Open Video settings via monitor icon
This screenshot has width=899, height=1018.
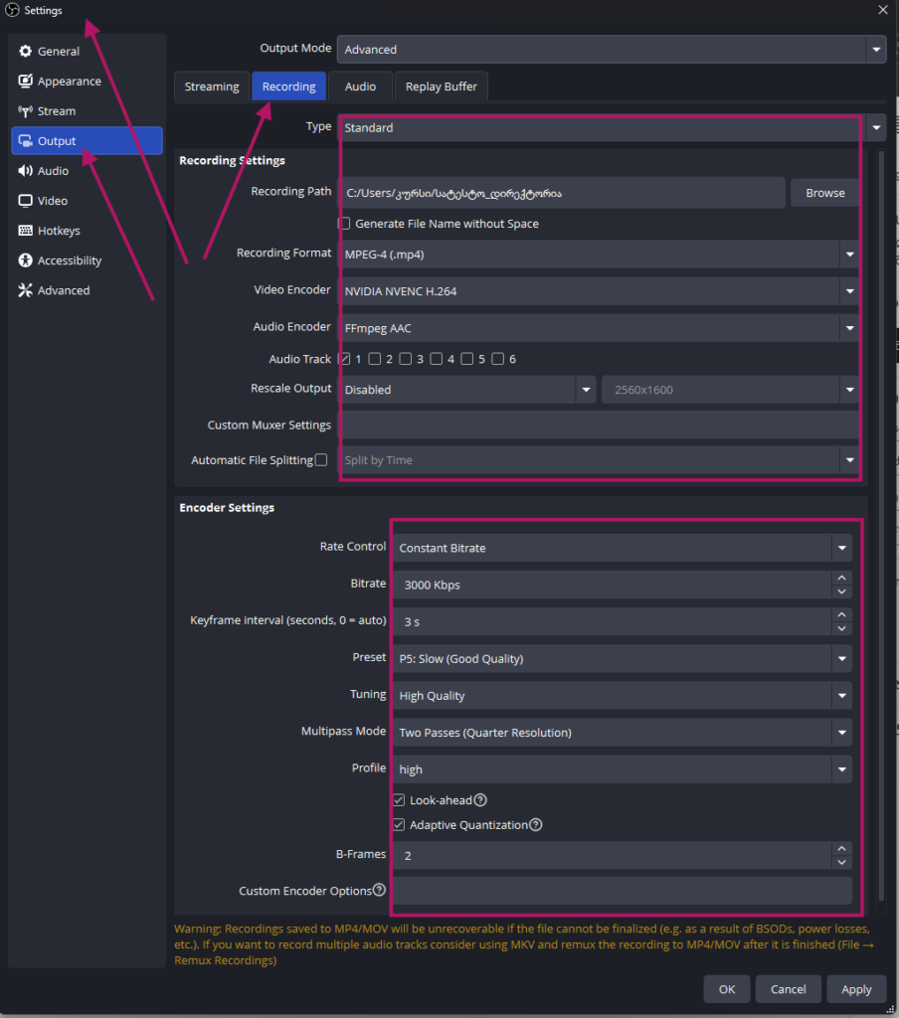click(26, 201)
